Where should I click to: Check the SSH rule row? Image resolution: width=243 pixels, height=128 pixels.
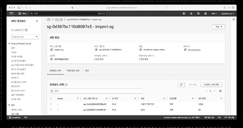click(51, 110)
